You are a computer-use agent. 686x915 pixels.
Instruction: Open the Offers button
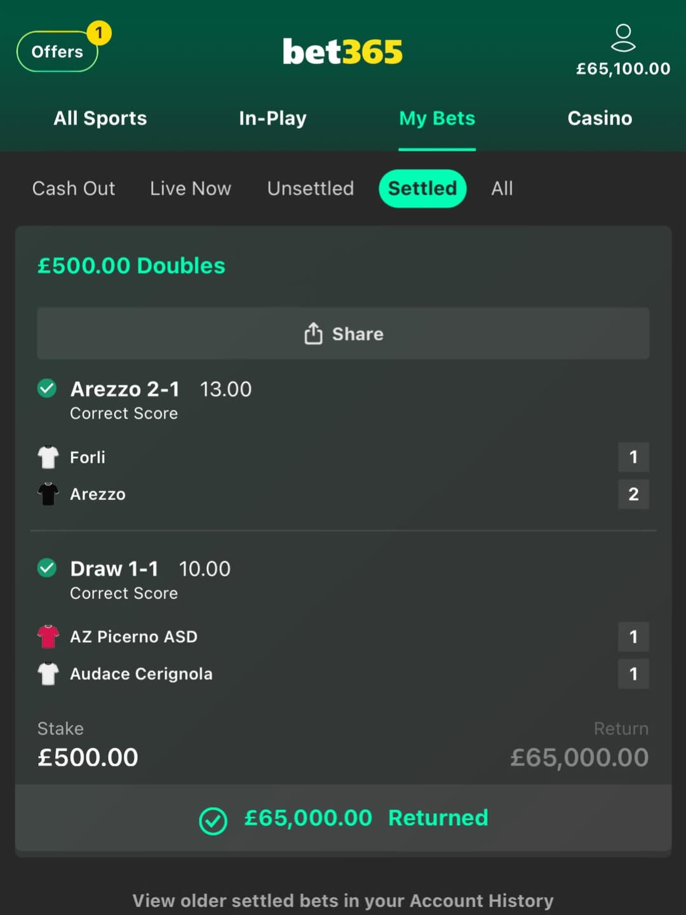click(57, 51)
